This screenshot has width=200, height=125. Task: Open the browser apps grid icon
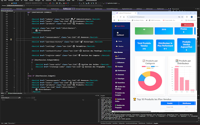coord(114,20)
